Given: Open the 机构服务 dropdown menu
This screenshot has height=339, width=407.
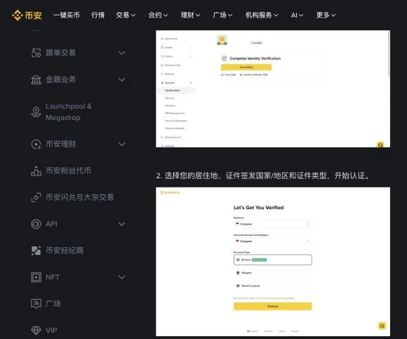Looking at the screenshot, I should pos(262,15).
